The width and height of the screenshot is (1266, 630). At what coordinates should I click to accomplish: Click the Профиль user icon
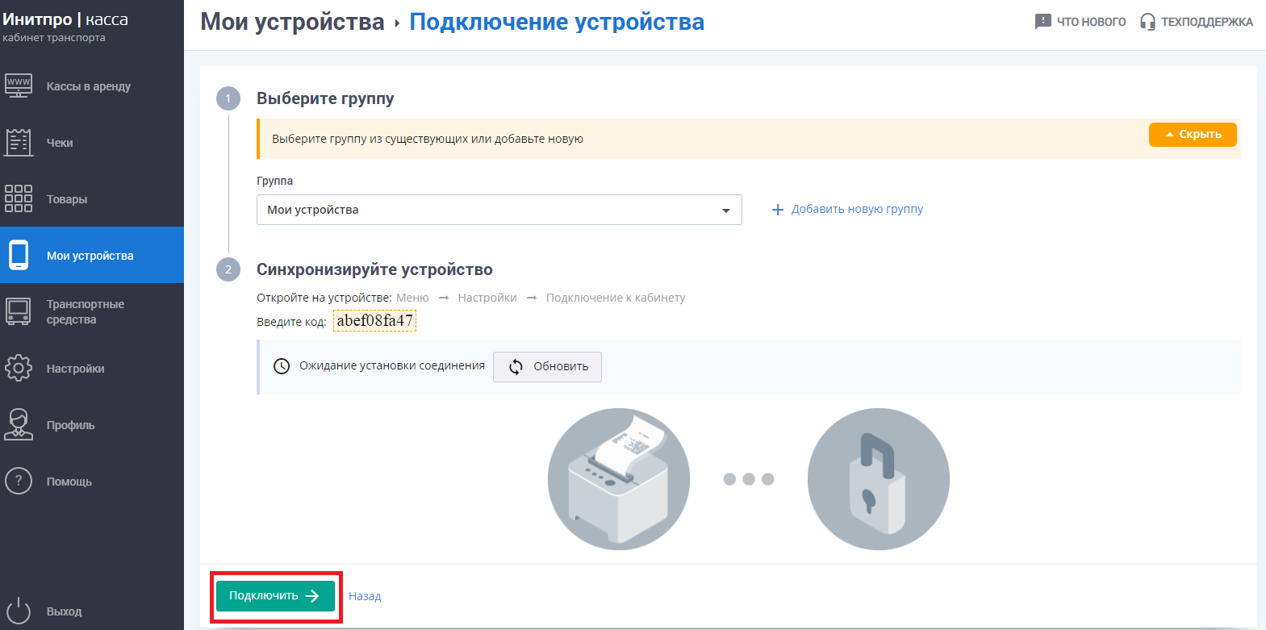coord(19,424)
